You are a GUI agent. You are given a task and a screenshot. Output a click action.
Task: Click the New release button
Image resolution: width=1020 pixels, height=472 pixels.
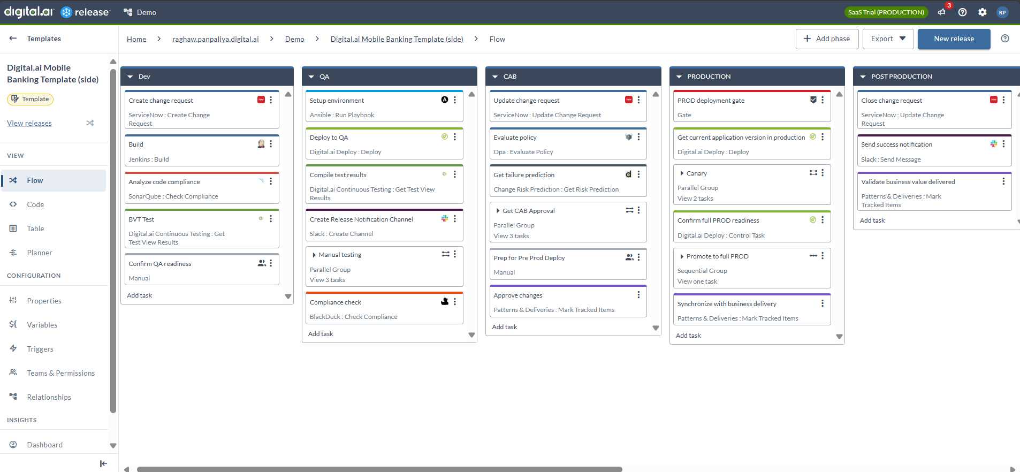point(954,39)
